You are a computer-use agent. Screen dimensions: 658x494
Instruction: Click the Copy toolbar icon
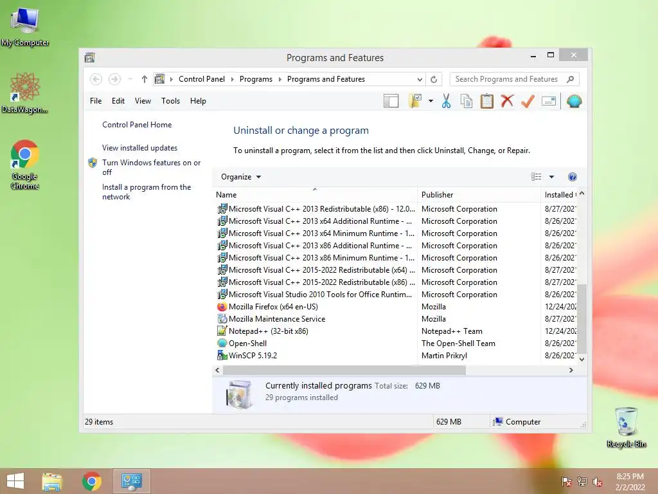467,101
